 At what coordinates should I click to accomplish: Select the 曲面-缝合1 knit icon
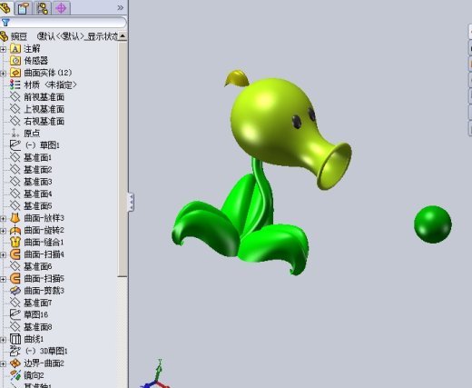(15, 243)
